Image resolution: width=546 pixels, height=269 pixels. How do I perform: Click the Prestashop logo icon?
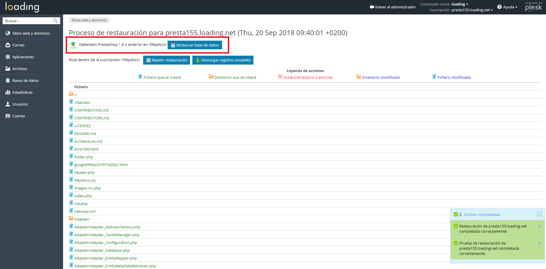click(73, 45)
